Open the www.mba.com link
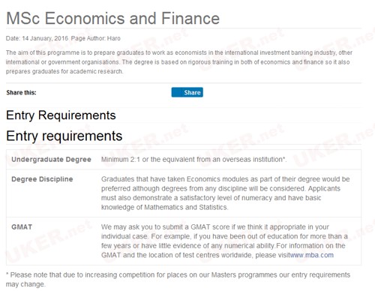 click(312, 255)
